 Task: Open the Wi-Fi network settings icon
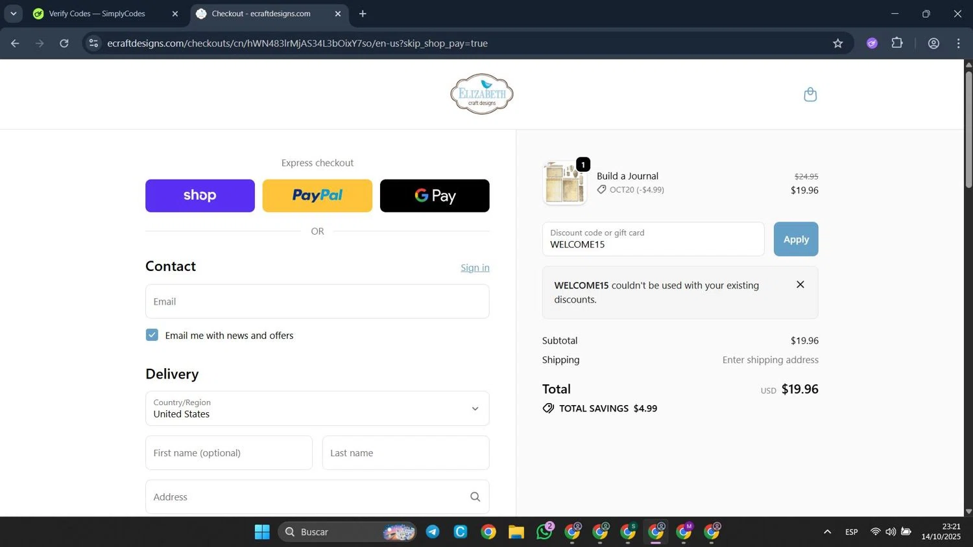pos(875,532)
